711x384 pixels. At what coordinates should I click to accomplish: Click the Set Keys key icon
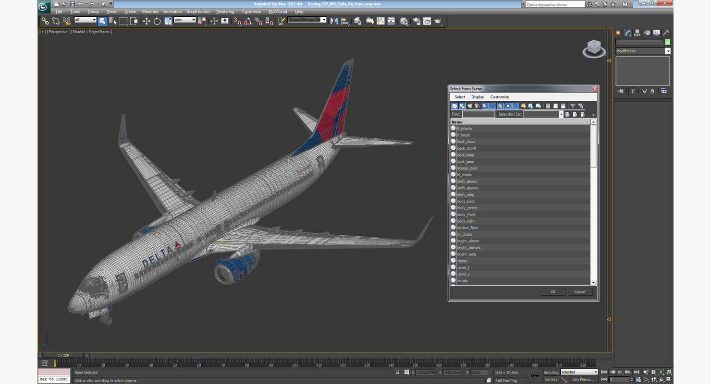535,376
